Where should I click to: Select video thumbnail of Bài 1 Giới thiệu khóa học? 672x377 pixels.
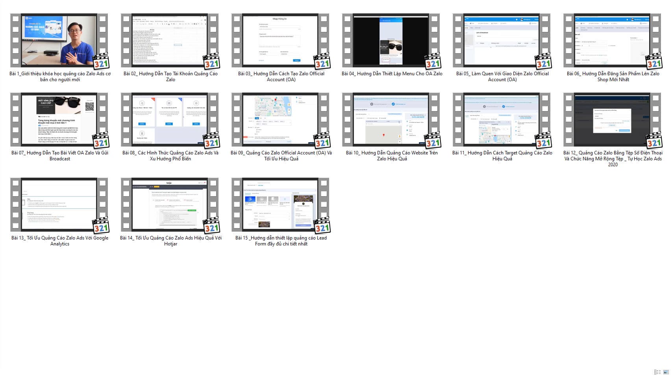59,41
